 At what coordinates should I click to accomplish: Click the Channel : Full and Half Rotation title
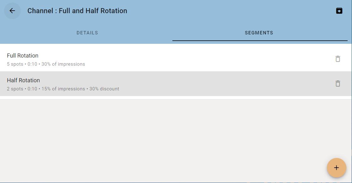point(77,11)
